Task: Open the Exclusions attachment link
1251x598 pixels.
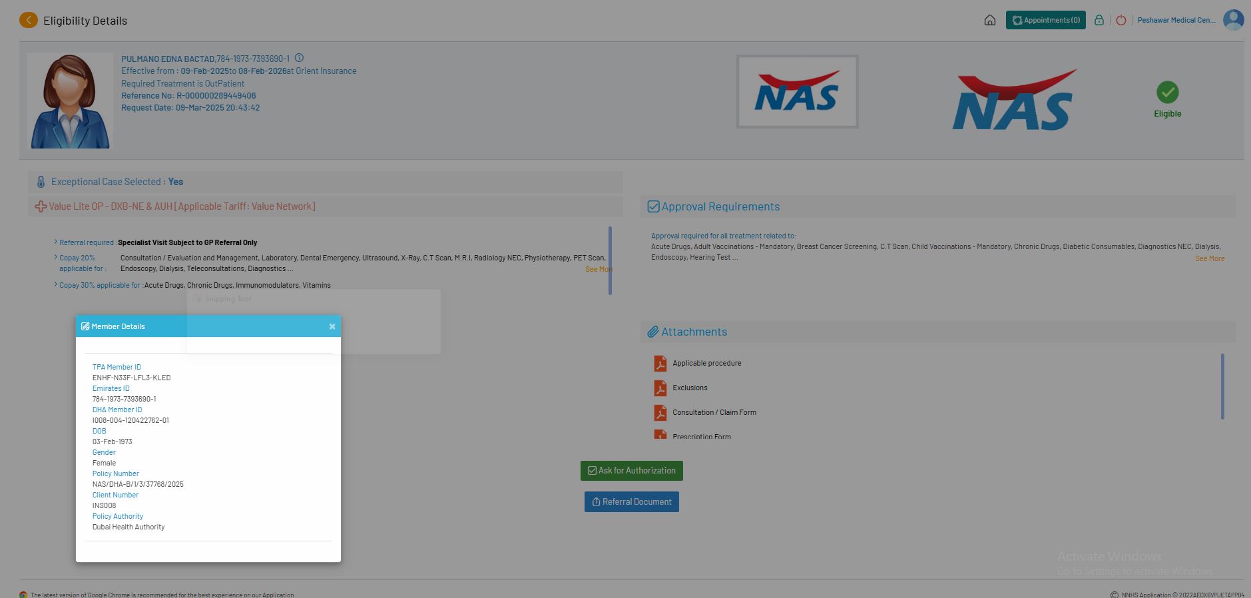Action: click(x=690, y=388)
